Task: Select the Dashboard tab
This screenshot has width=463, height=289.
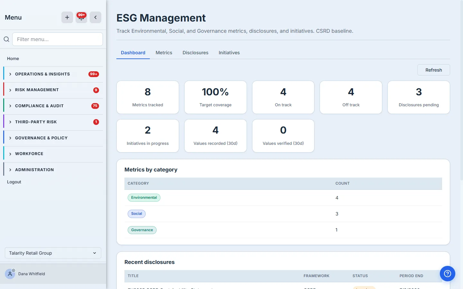Action: (x=133, y=53)
